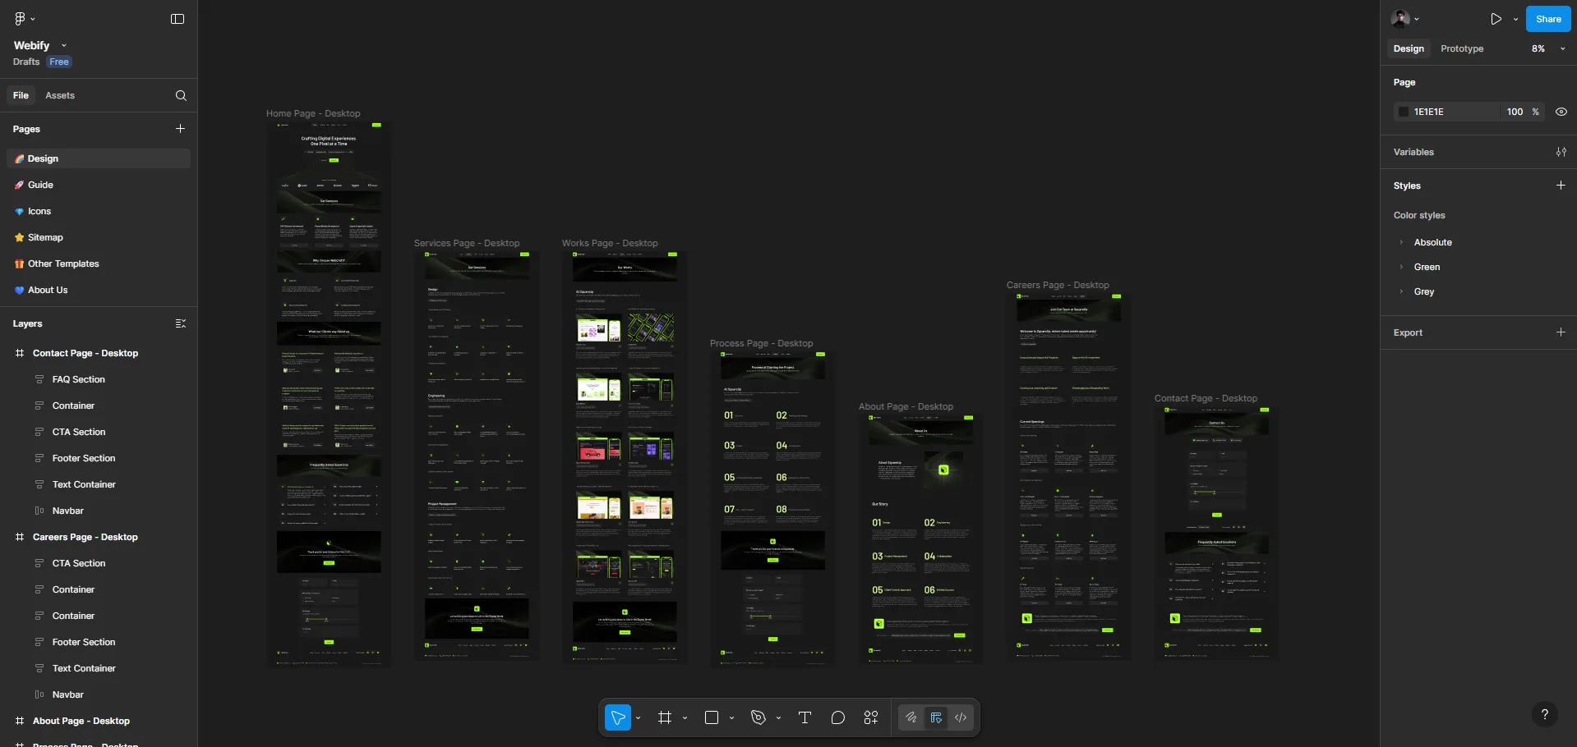Screen dimensions: 1577x747
Task: Switch to the Assets tab
Action: click(x=59, y=95)
